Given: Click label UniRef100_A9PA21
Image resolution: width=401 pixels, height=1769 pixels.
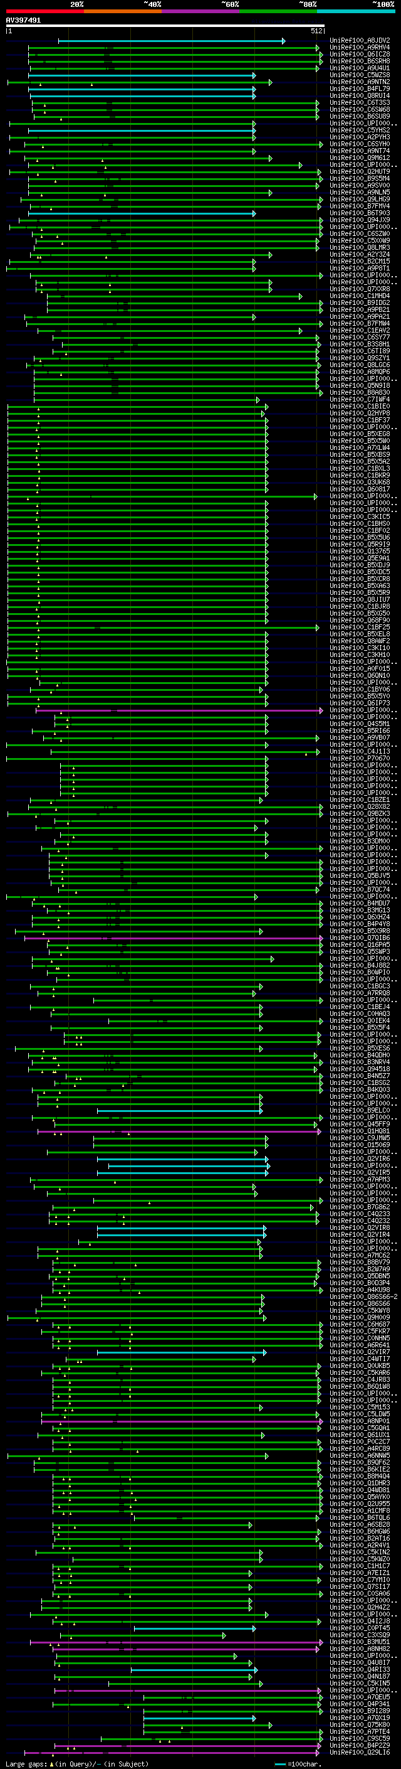Looking at the screenshot, I should [x=360, y=316].
